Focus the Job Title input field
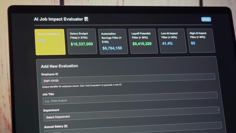This screenshot has height=133, width=236. point(130,98)
